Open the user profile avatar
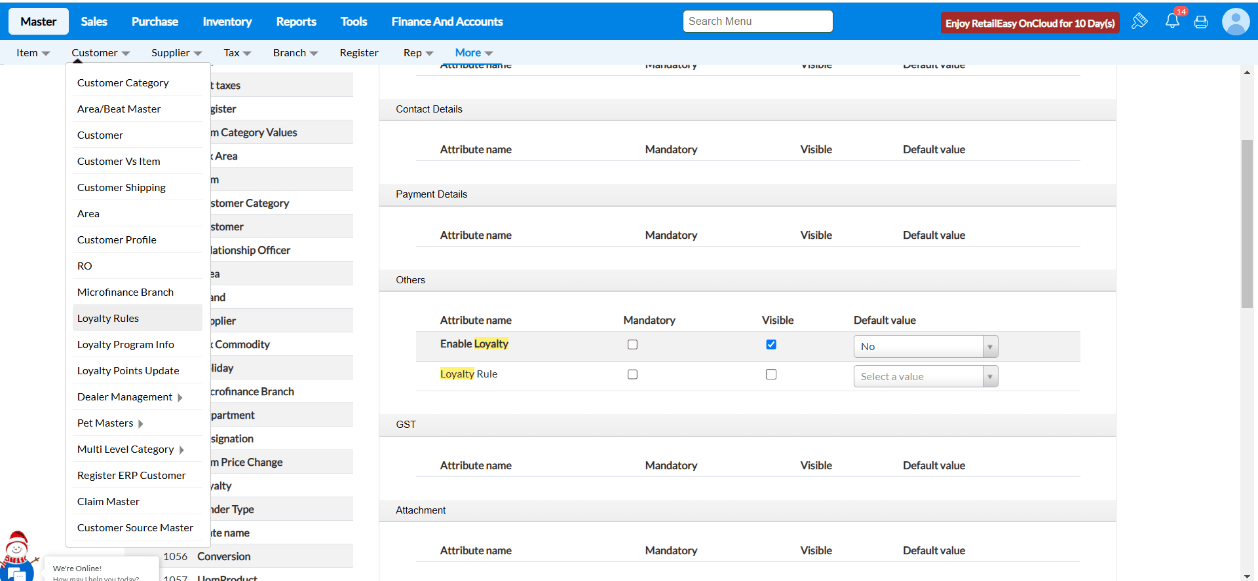This screenshot has width=1258, height=581. pos(1235,22)
